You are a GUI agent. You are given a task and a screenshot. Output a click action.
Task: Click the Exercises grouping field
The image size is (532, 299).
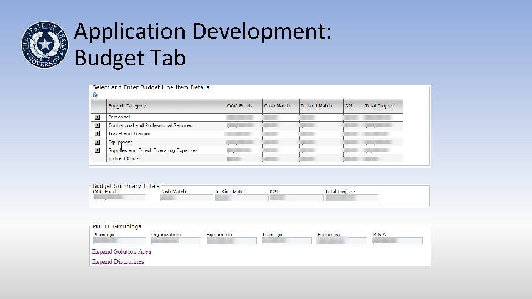pyautogui.click(x=342, y=241)
